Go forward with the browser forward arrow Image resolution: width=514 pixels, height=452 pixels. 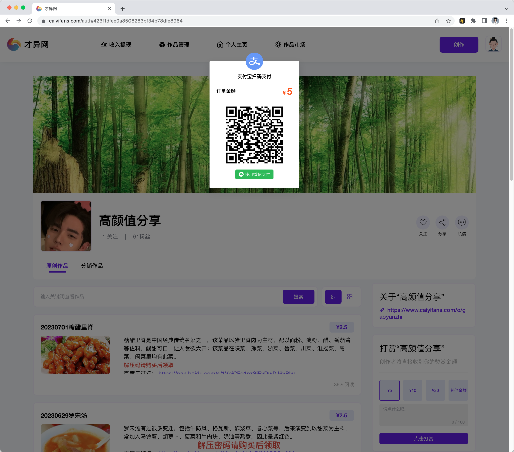point(19,21)
